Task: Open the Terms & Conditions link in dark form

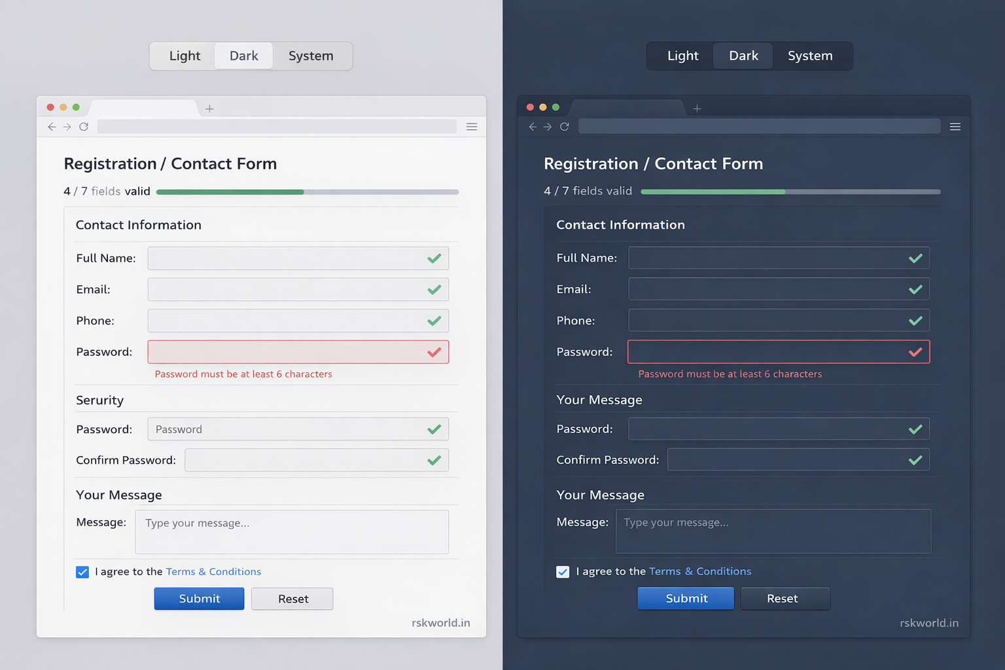Action: [x=700, y=571]
